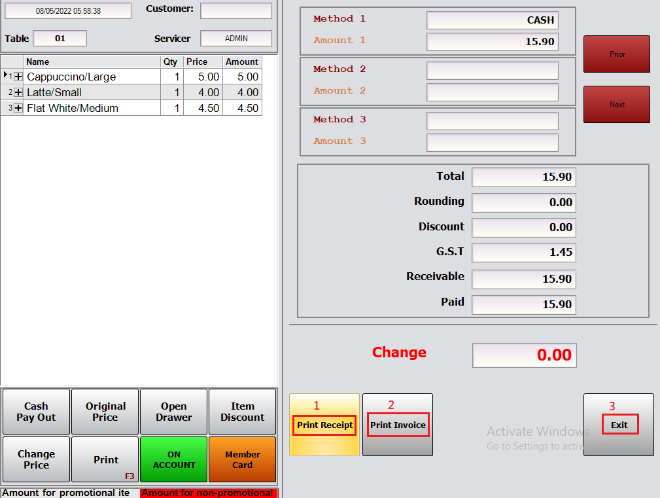
Task: Click the empty Amount 2 field
Action: tap(493, 92)
